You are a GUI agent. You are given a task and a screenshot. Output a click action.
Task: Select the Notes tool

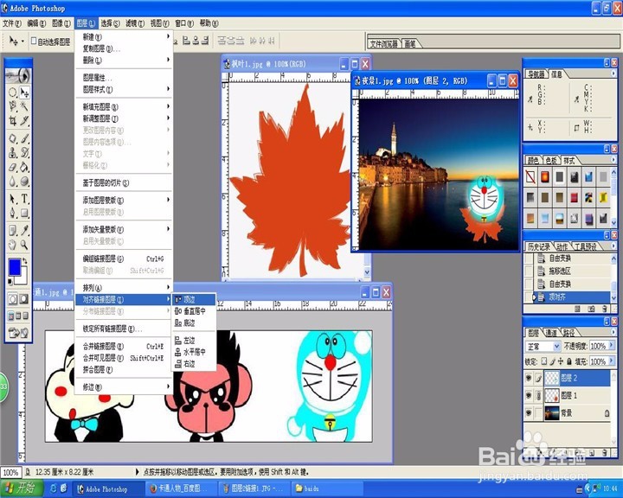coord(13,231)
